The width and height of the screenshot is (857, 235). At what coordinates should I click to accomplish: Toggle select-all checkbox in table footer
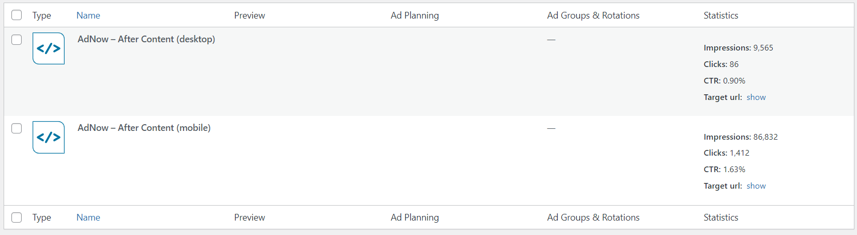click(x=17, y=217)
